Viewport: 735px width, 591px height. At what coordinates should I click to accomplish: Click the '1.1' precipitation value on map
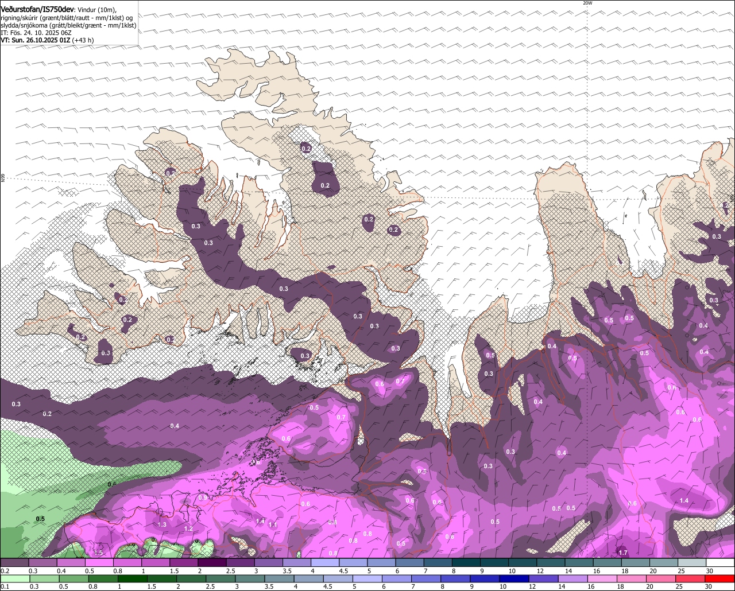click(273, 524)
